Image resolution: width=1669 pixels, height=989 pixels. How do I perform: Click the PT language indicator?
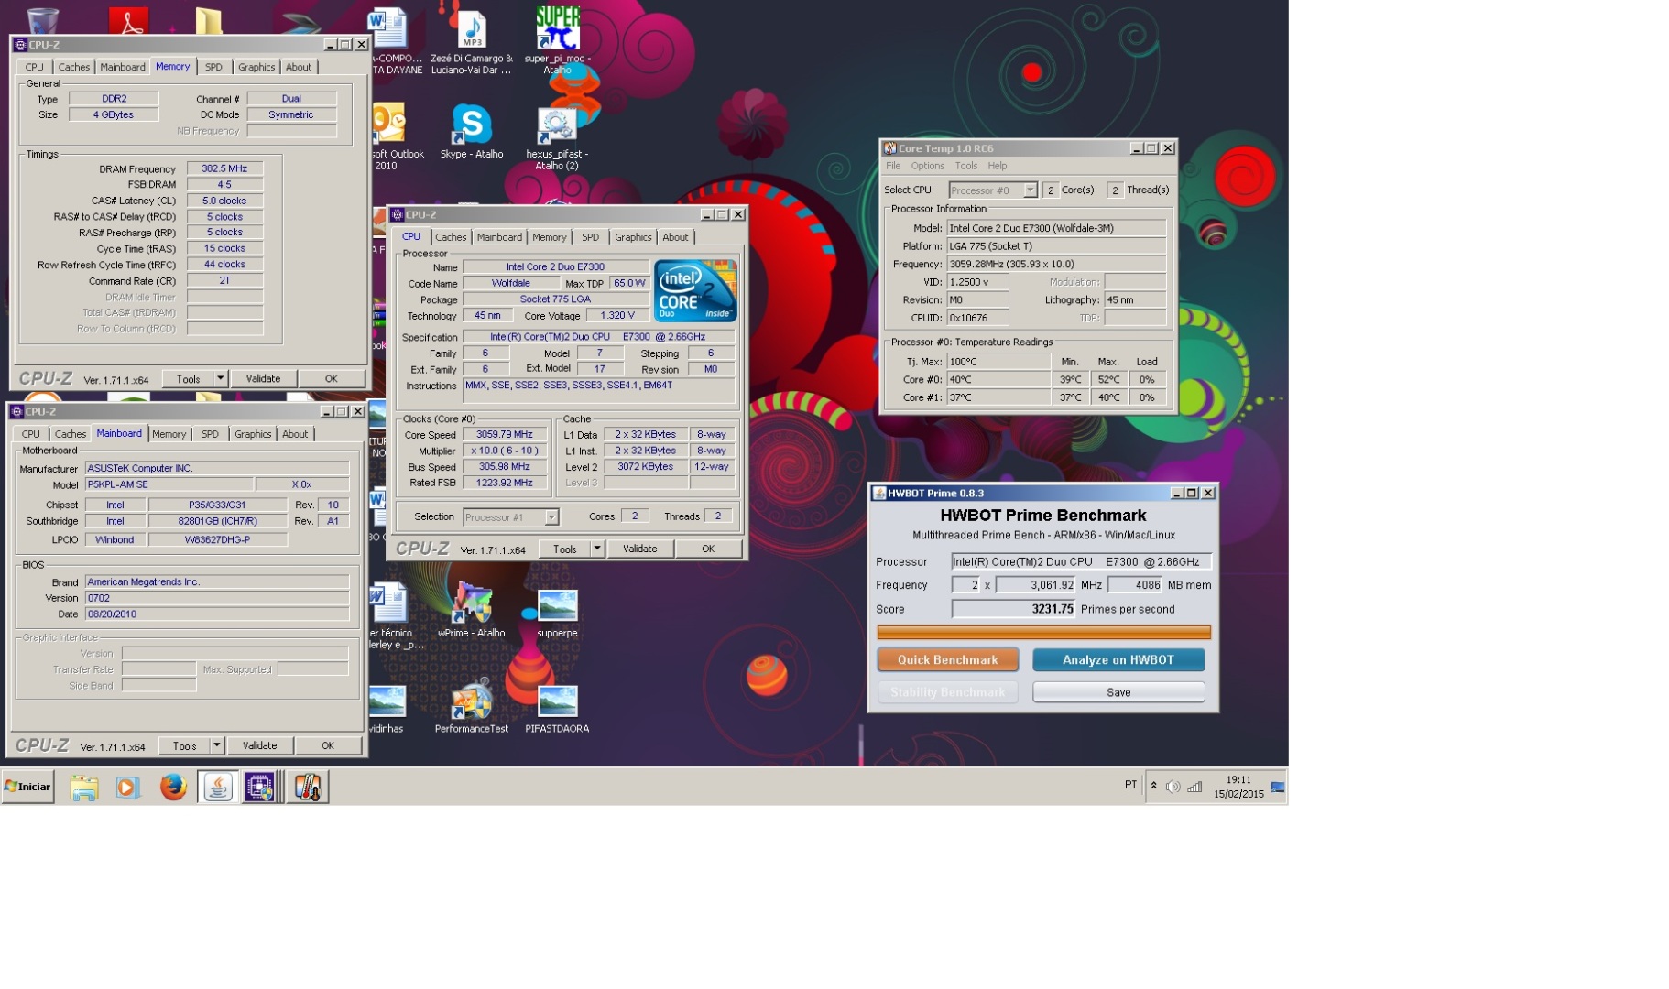[x=1130, y=785]
